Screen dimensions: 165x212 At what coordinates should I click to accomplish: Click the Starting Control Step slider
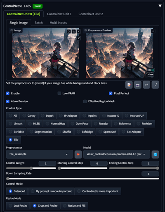(82, 168)
